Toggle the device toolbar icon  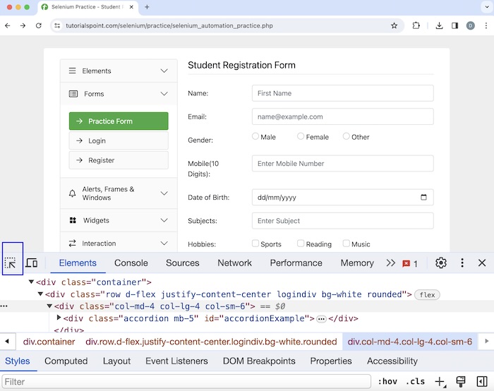32,263
